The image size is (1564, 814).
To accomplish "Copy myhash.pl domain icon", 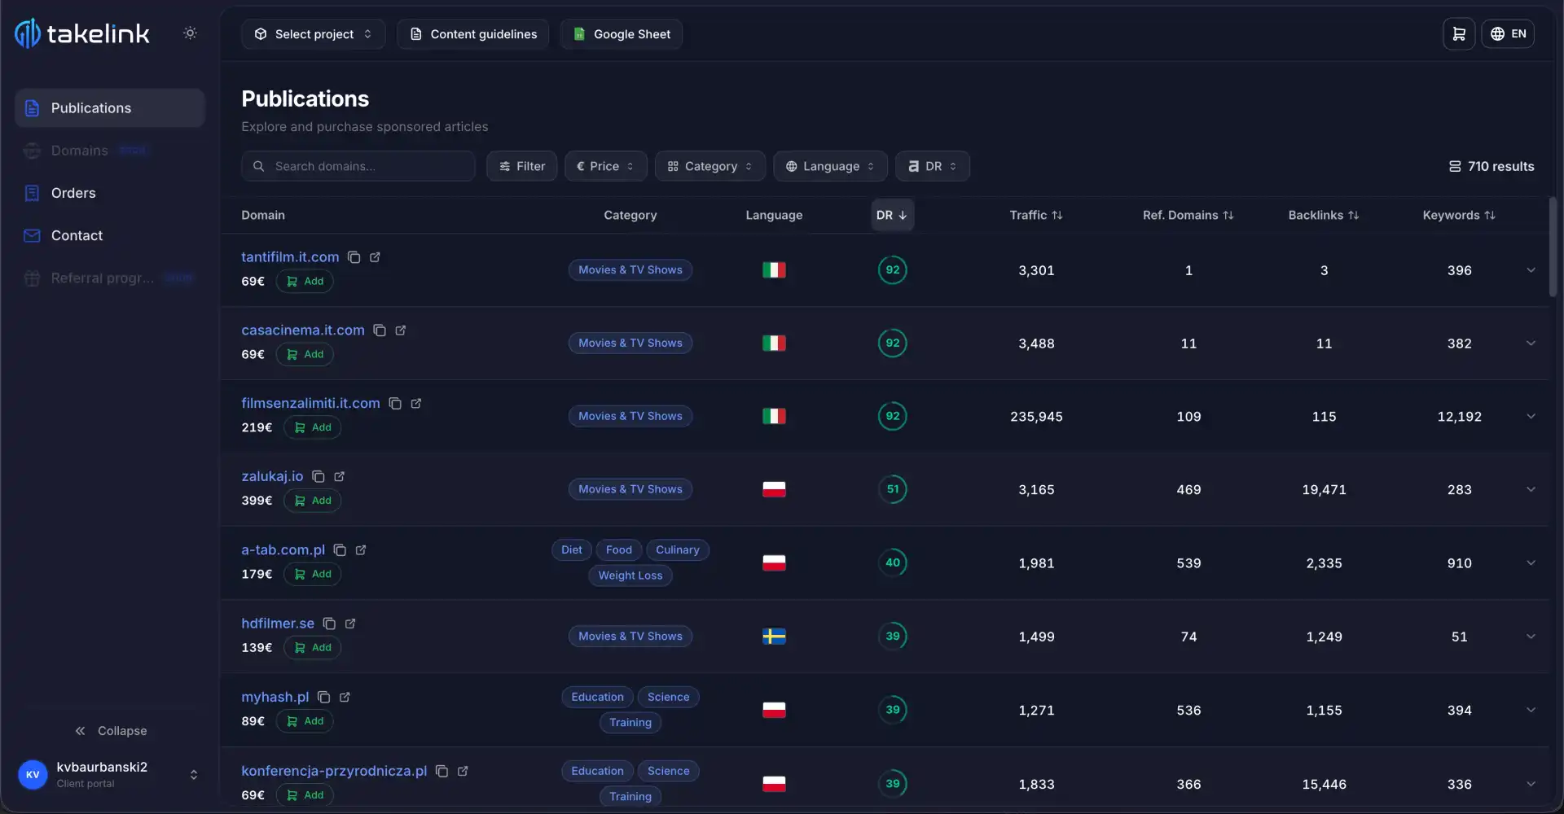I will point(323,698).
